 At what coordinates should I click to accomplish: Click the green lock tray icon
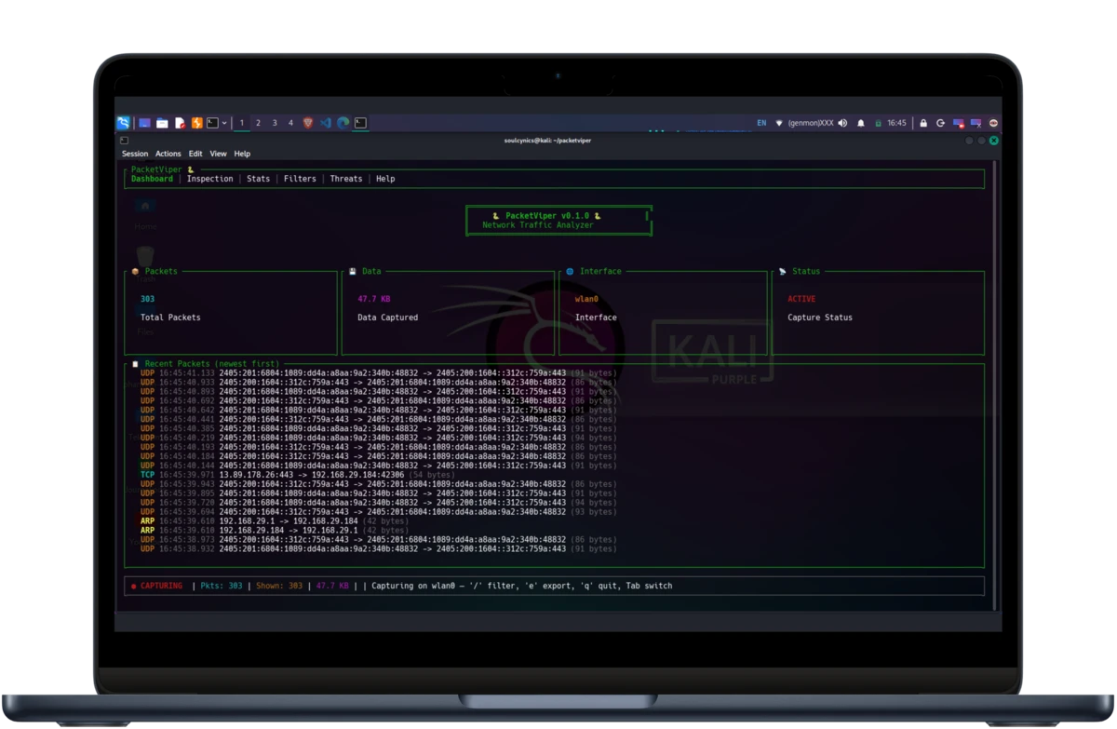coord(879,123)
